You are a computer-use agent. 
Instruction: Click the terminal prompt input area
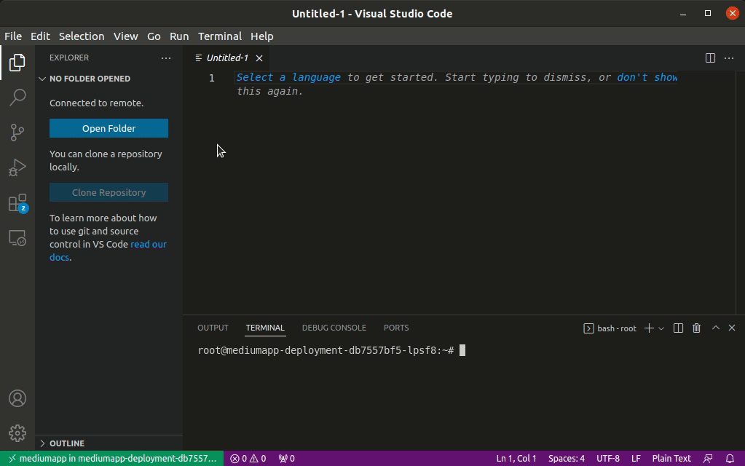462,350
